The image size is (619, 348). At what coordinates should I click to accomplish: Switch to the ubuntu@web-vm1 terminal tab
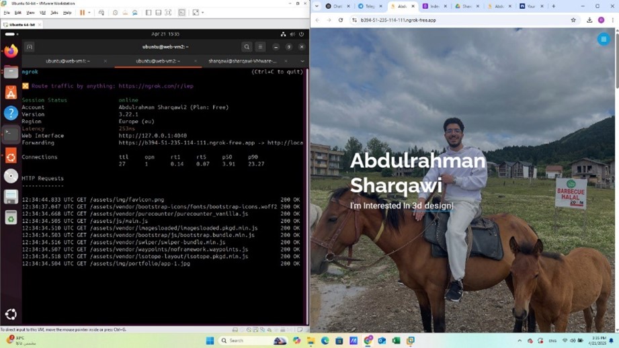[x=67, y=61]
